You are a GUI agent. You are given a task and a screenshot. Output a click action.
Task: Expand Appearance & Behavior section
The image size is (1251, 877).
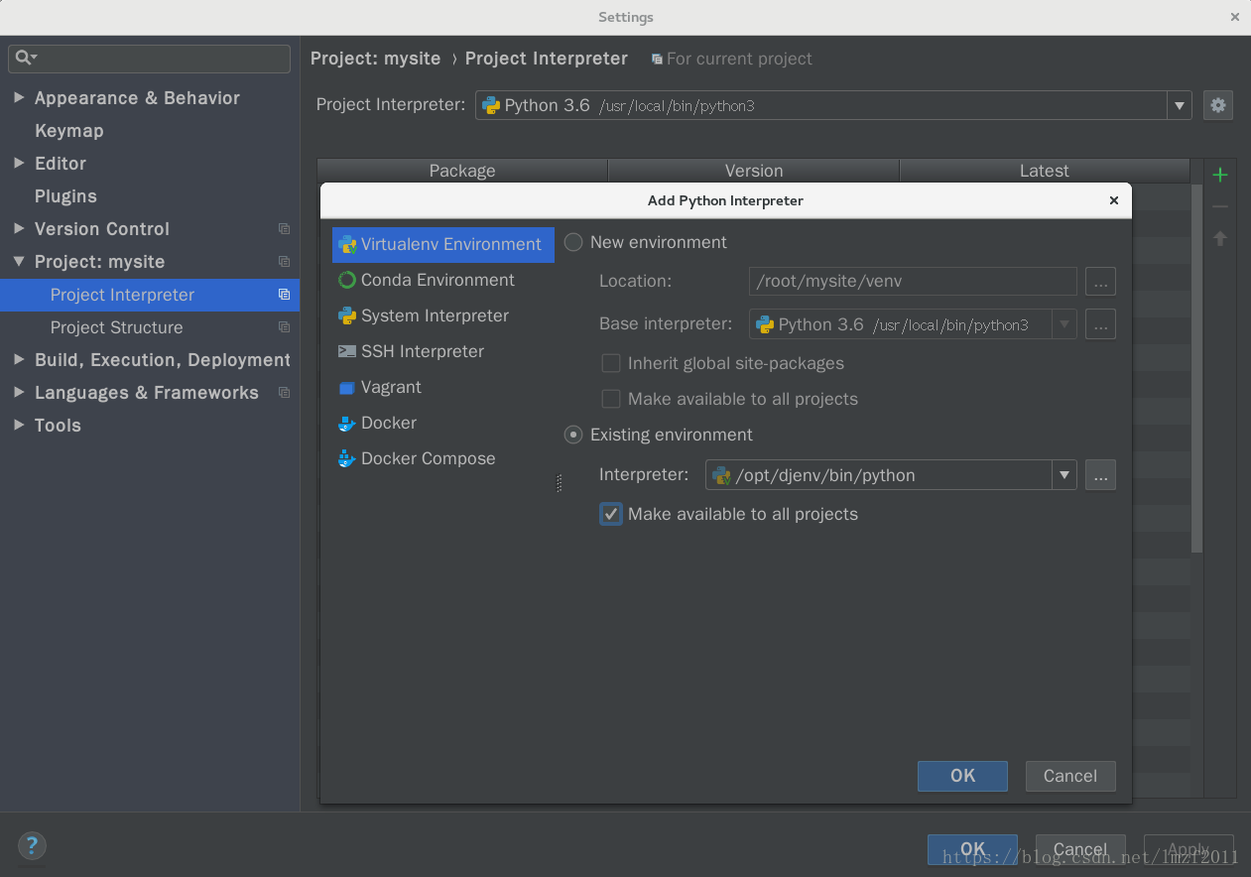click(19, 97)
